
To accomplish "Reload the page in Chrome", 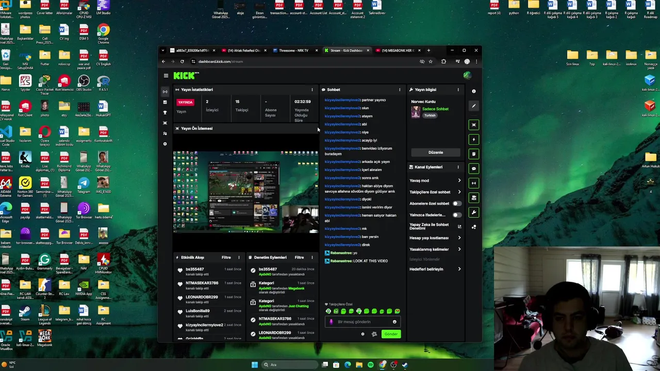I will [x=182, y=61].
